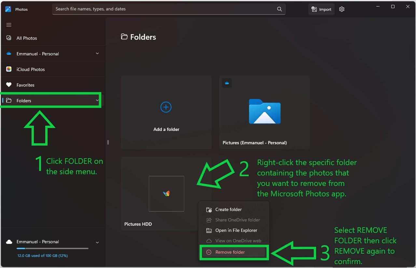416x268 pixels.
Task: Click the Remove folder minus-circle icon
Action: pos(209,252)
